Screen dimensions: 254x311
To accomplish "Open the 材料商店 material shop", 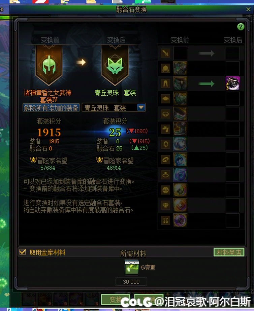I will tap(229, 252).
